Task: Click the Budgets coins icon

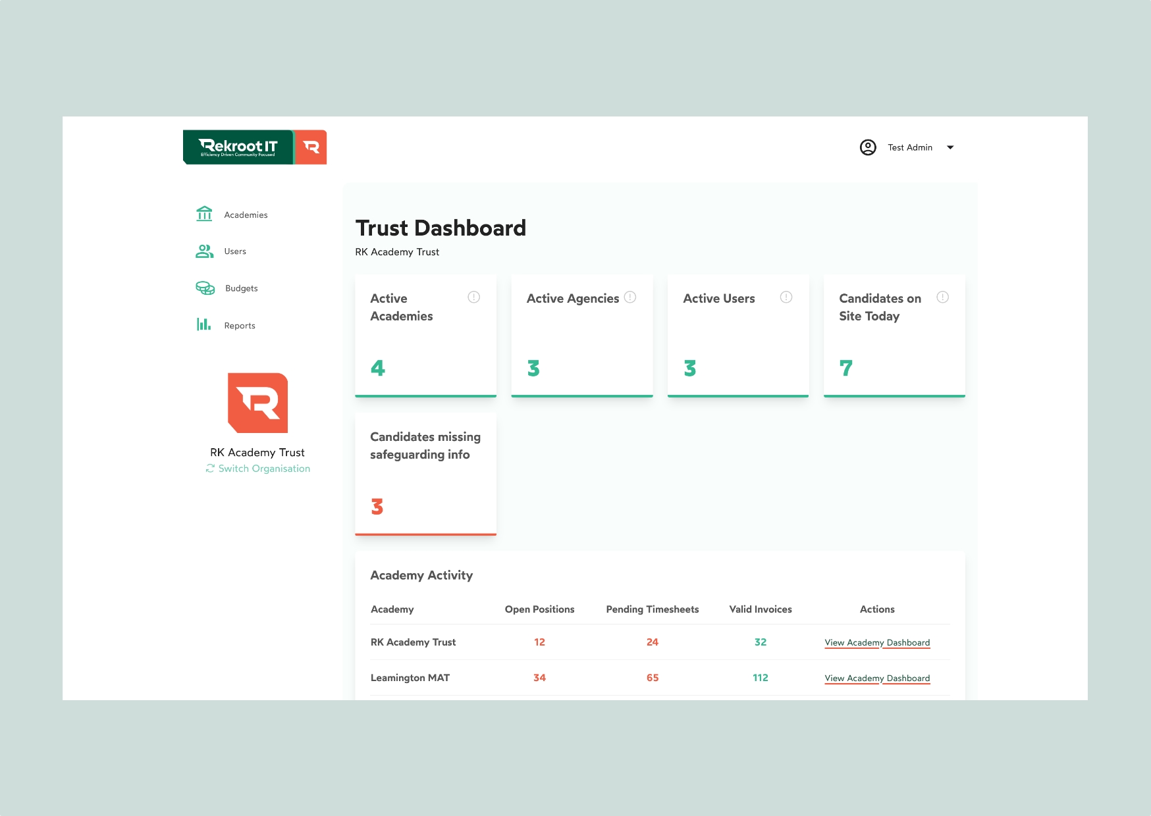Action: 205,288
